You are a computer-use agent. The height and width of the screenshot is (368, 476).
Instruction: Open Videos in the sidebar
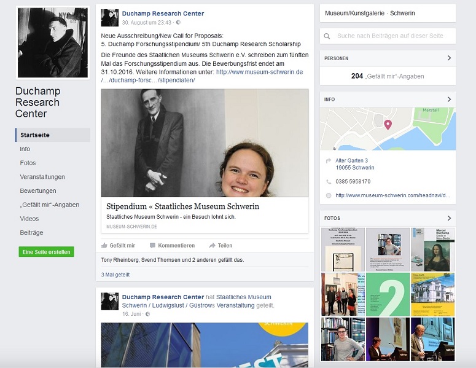pos(29,219)
